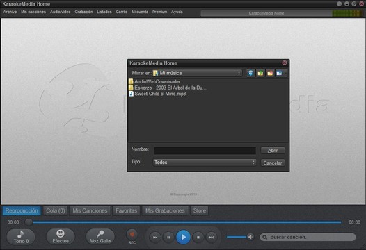Mute audio via the speaker icon
The height and width of the screenshot is (250, 366).
point(250,237)
